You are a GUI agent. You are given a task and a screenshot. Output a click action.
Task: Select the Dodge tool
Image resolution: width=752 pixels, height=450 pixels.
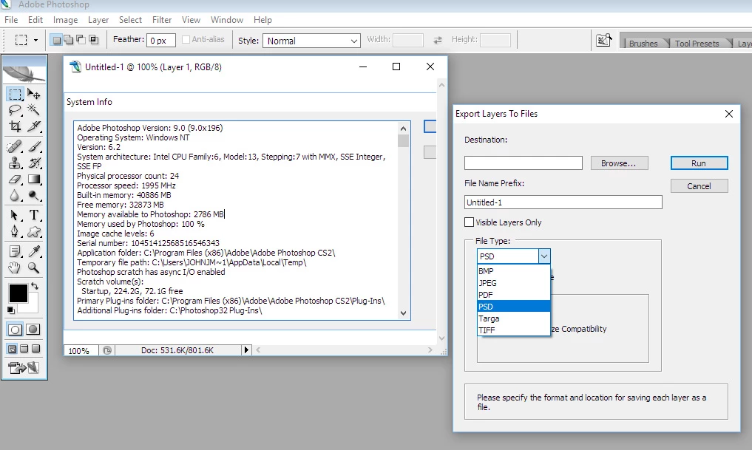[33, 196]
